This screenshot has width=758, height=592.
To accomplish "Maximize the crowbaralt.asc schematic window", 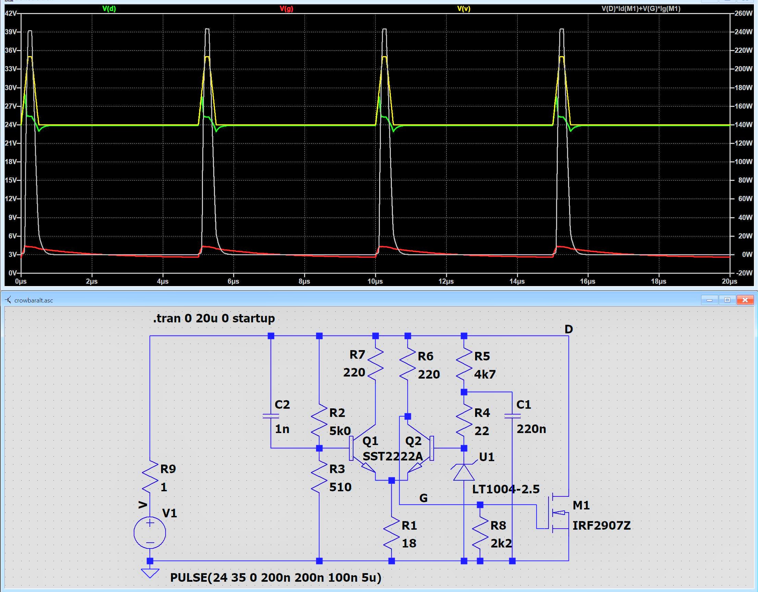I will tap(727, 300).
